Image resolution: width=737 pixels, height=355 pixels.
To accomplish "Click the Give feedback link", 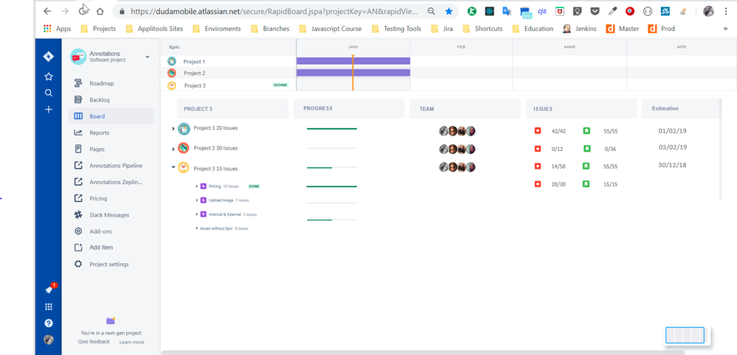I will [94, 342].
